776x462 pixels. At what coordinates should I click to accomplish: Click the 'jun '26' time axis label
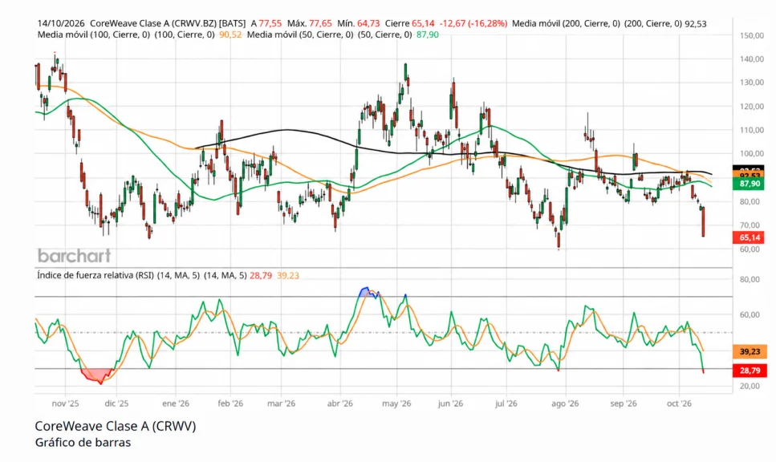(x=451, y=403)
